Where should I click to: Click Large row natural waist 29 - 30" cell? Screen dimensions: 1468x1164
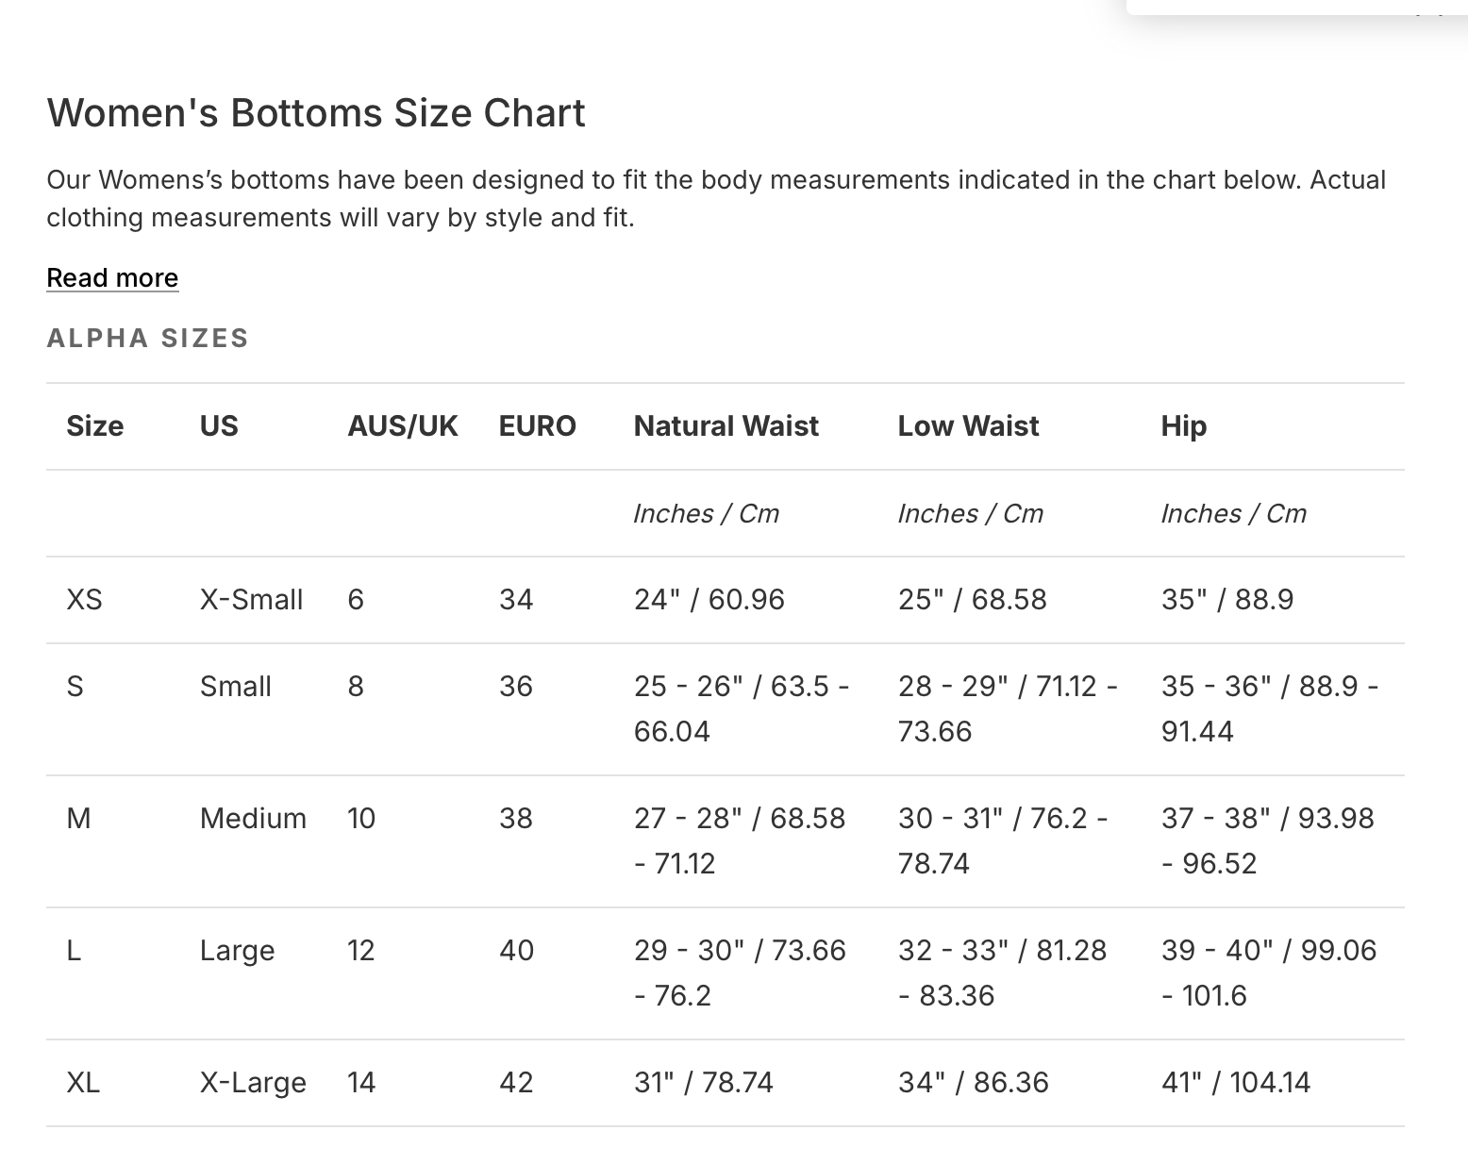[x=740, y=973]
